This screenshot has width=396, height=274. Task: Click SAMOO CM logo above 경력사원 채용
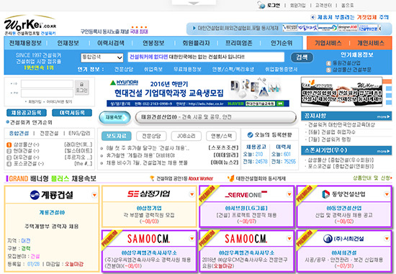coord(148,239)
